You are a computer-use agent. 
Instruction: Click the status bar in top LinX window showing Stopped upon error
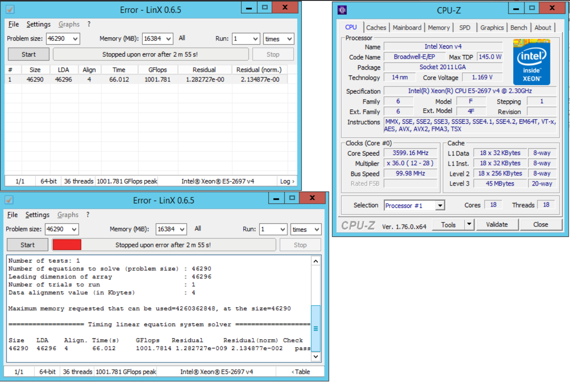151,54
